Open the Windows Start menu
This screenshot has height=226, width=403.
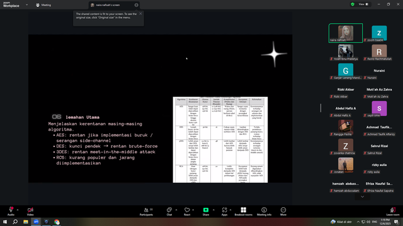pos(5,222)
